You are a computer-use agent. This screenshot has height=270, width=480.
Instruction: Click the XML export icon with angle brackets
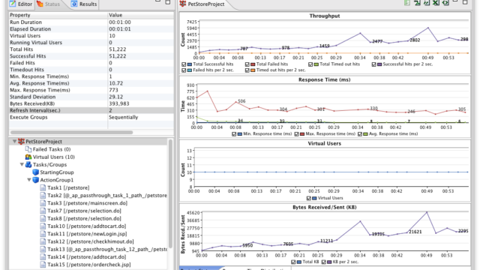point(445,3)
